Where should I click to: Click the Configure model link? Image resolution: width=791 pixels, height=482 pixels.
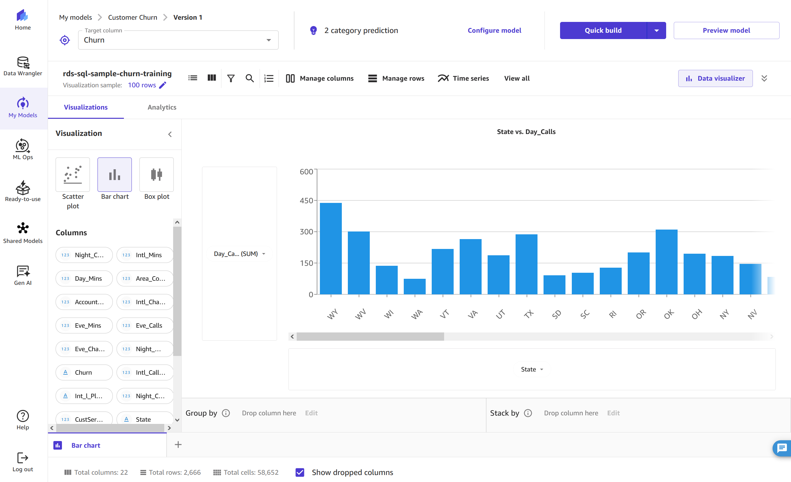click(494, 30)
